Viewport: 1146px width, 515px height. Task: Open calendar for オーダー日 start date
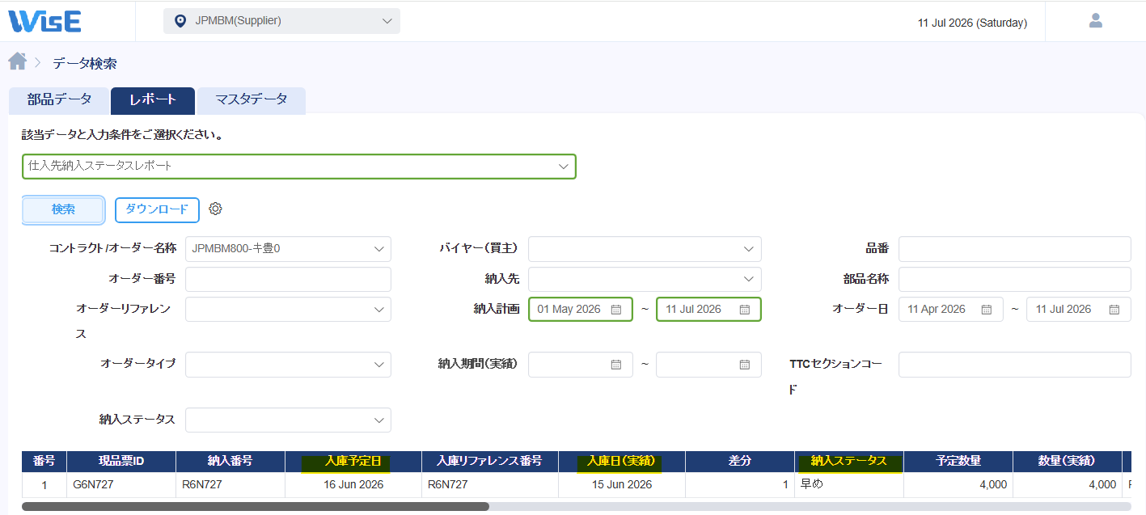point(986,310)
